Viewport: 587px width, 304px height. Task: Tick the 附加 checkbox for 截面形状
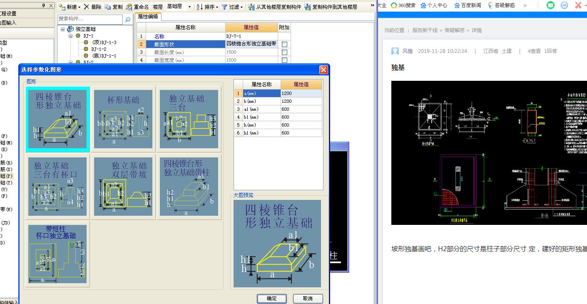click(284, 44)
